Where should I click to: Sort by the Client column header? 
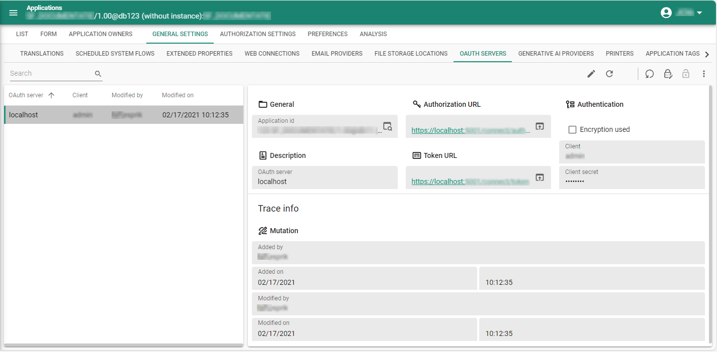click(x=80, y=95)
